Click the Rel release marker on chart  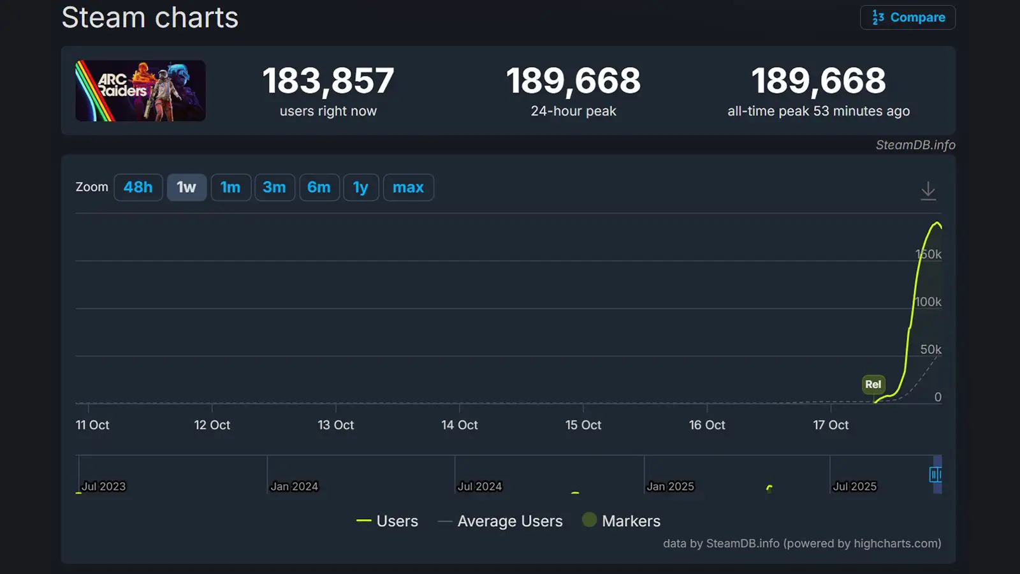pos(873,384)
